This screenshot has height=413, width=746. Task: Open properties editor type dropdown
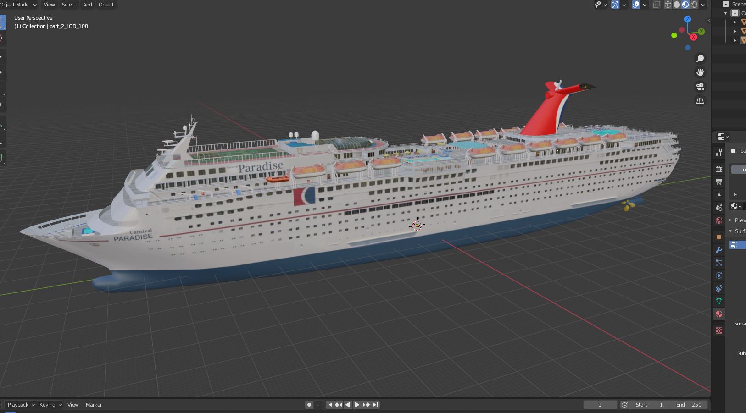click(723, 137)
